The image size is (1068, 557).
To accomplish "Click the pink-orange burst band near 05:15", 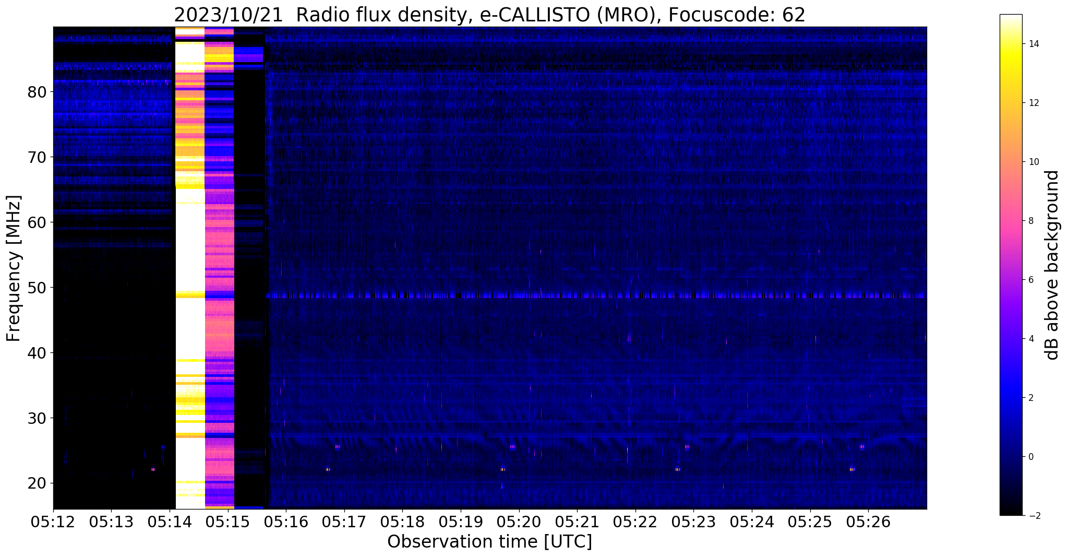I will click(220, 268).
